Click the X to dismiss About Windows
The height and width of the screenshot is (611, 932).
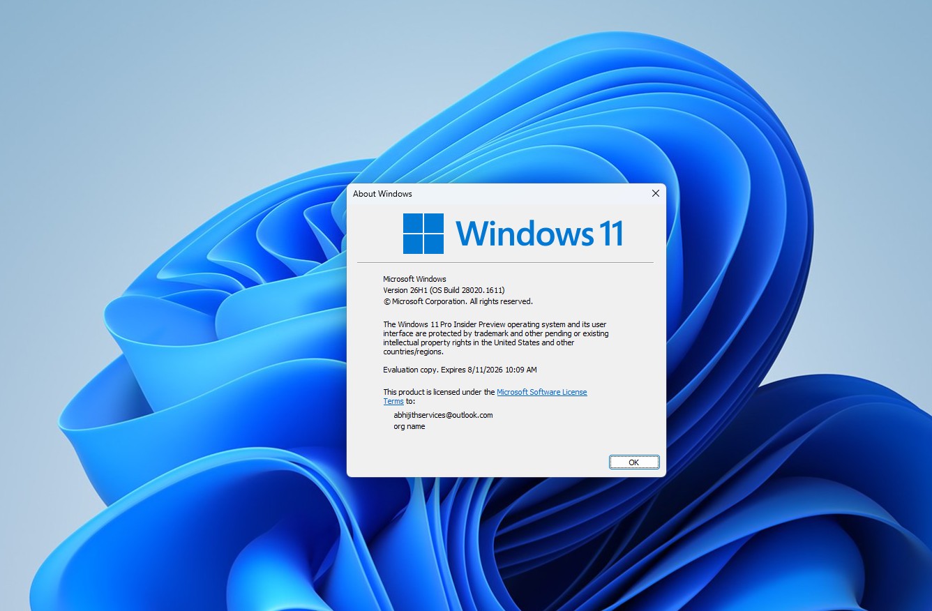click(655, 193)
